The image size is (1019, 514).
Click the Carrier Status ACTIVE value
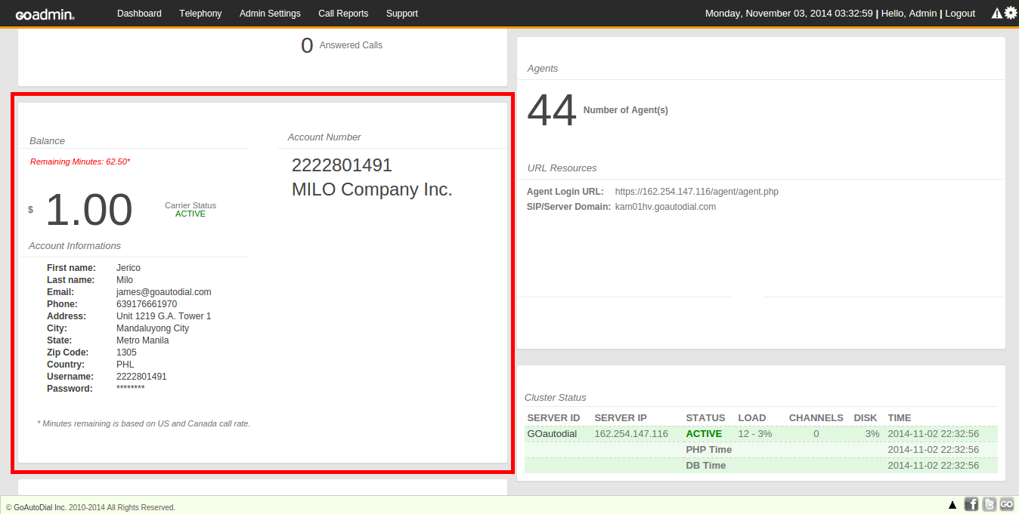click(190, 214)
